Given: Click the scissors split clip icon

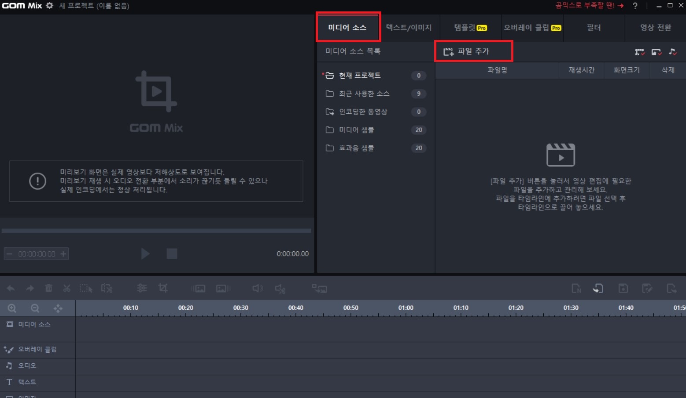Looking at the screenshot, I should (x=67, y=288).
